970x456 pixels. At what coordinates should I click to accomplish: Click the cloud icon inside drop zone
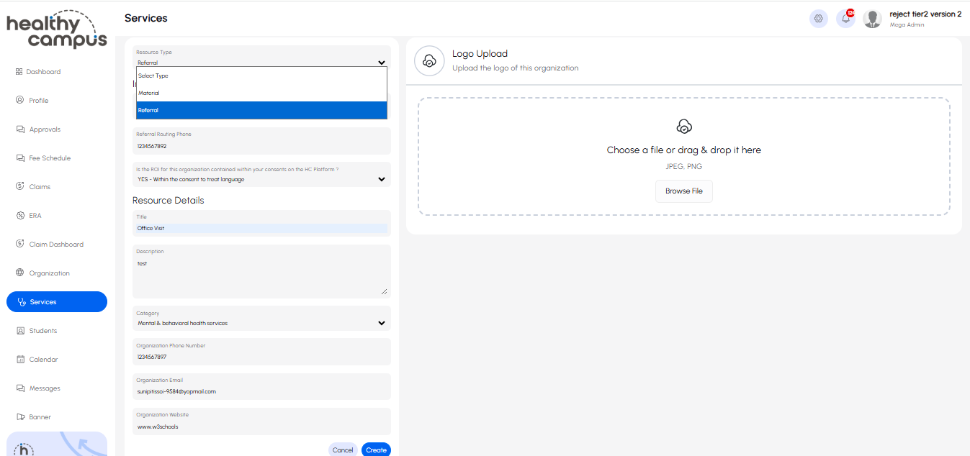pyautogui.click(x=684, y=127)
